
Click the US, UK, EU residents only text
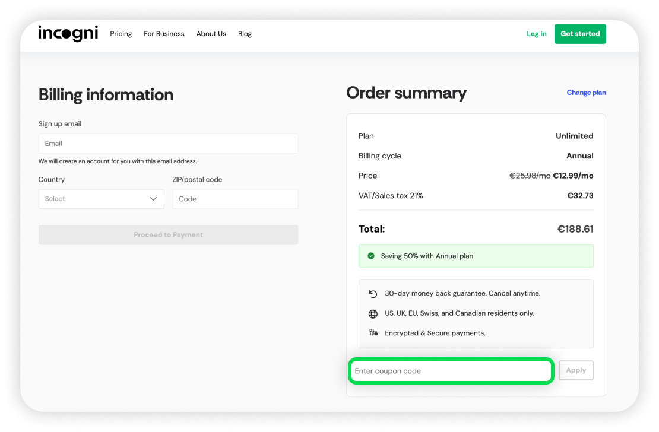click(460, 313)
